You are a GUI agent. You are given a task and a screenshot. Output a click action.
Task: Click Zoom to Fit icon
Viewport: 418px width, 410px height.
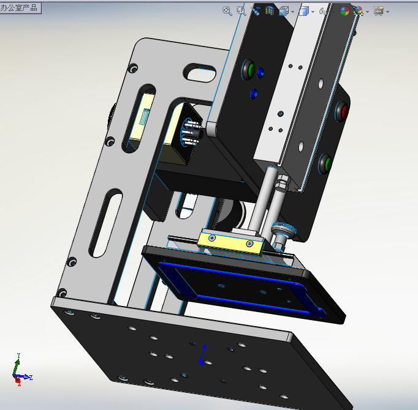pyautogui.click(x=227, y=11)
